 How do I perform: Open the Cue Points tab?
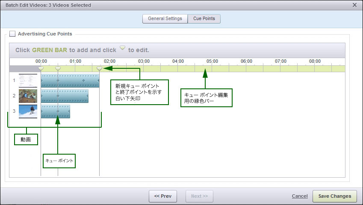coord(204,19)
